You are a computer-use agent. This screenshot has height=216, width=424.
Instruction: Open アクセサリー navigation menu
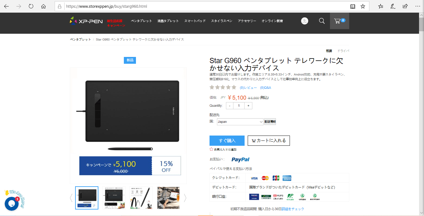click(247, 21)
